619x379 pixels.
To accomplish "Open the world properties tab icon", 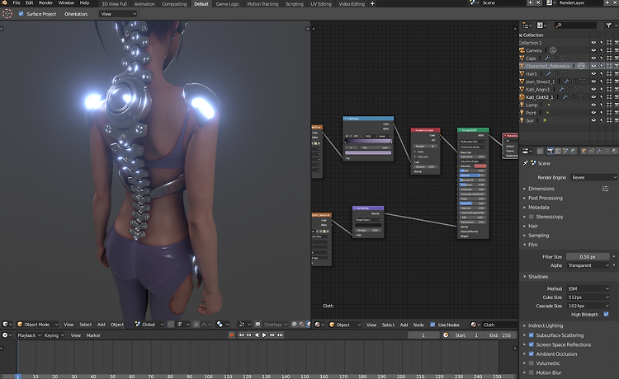I will pyautogui.click(x=574, y=152).
